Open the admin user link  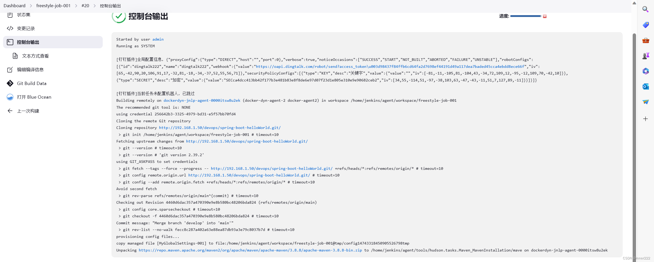coord(158,39)
